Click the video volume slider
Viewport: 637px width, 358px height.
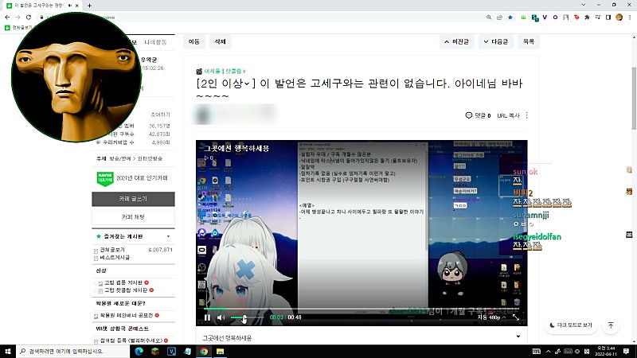click(245, 317)
